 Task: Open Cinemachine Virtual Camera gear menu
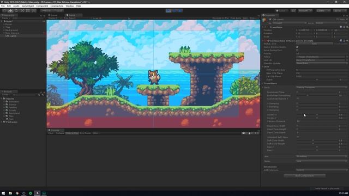[347, 41]
